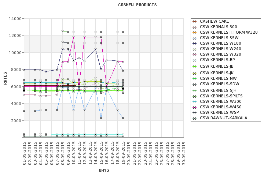Select the CSW KERNELS W320 legend label
The height and width of the screenshot is (183, 275).
[220, 54]
